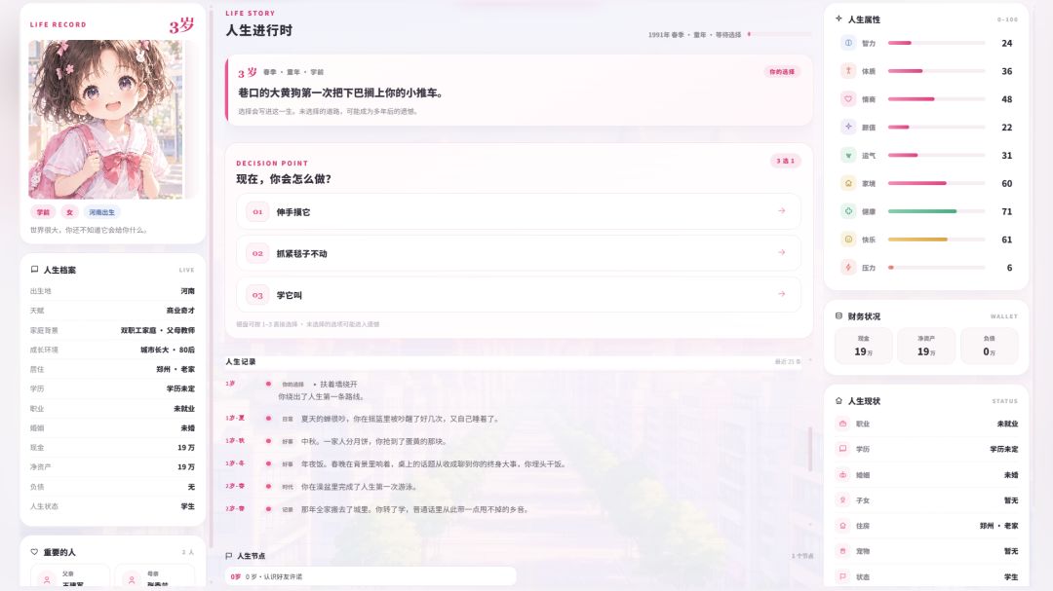This screenshot has height=591, width=1053.
Task: Choose option 02 抓紧毯子不动
Action: pos(518,253)
